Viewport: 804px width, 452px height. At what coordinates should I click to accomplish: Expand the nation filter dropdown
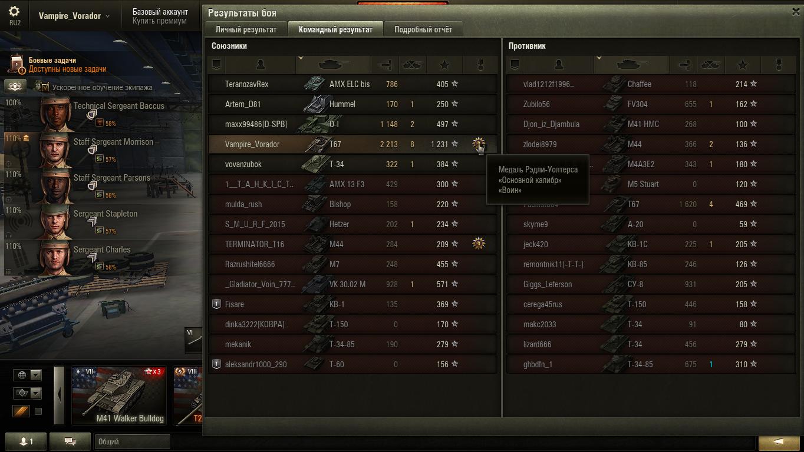click(x=28, y=375)
